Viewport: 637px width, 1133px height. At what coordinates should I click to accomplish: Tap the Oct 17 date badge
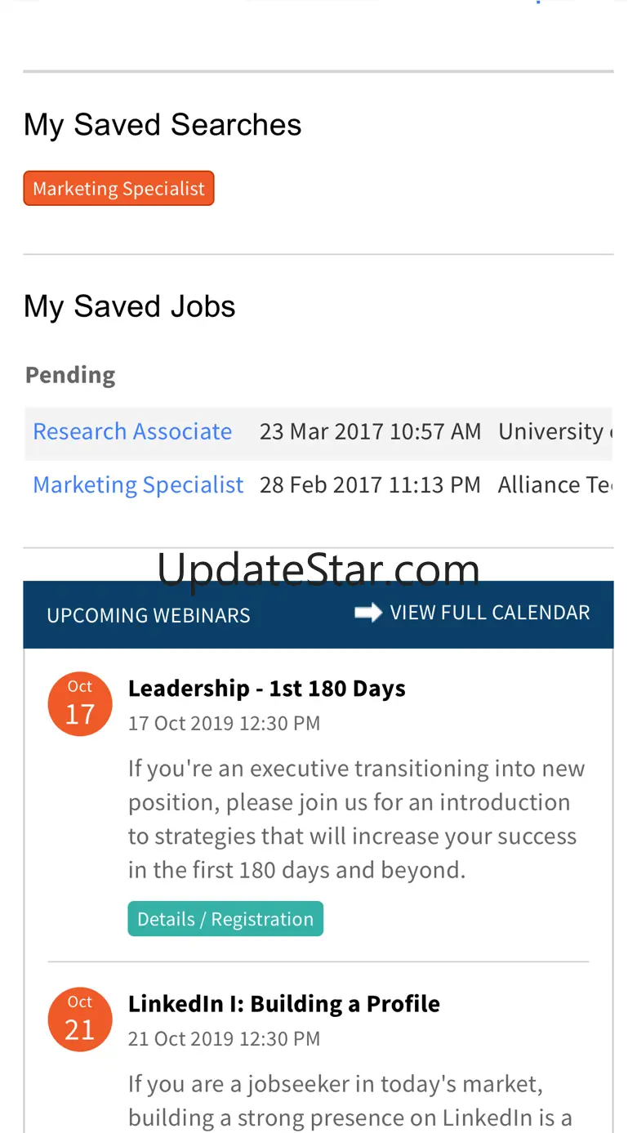click(80, 704)
